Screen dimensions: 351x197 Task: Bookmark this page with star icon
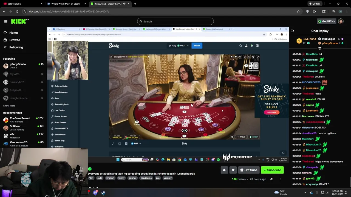[x=298, y=11]
